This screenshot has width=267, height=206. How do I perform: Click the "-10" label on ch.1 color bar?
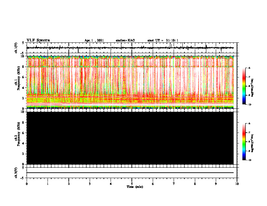pos(249,105)
